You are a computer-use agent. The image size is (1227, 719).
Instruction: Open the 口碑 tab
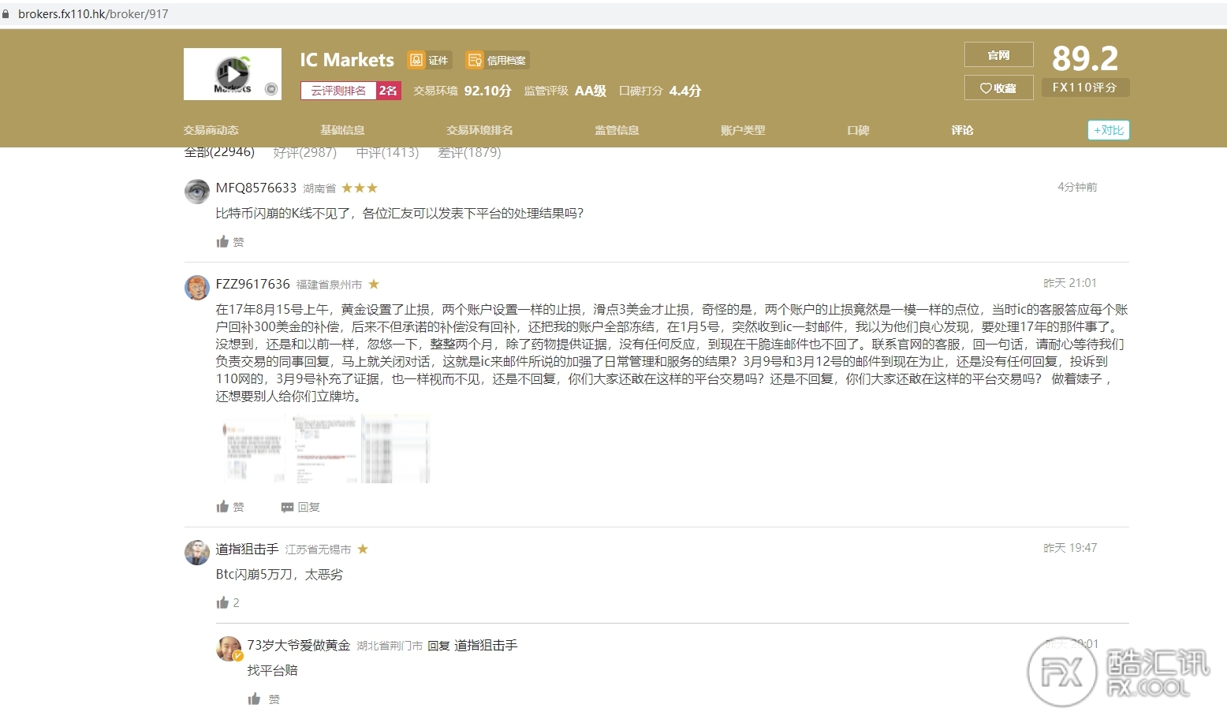(x=858, y=130)
